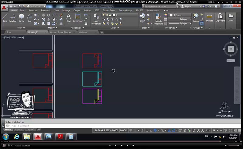Select the Arc tool

point(29,18)
